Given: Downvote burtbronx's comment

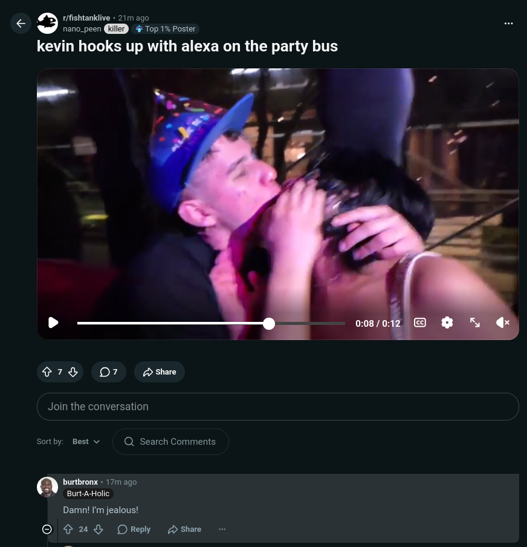Looking at the screenshot, I should 99,529.
